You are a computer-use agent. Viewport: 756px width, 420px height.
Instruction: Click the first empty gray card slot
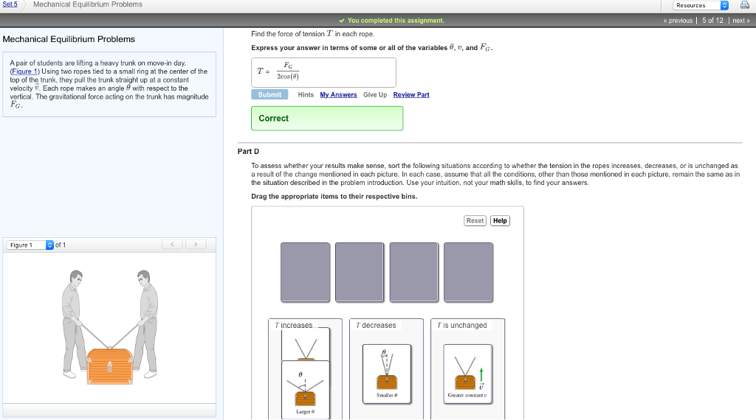(305, 272)
